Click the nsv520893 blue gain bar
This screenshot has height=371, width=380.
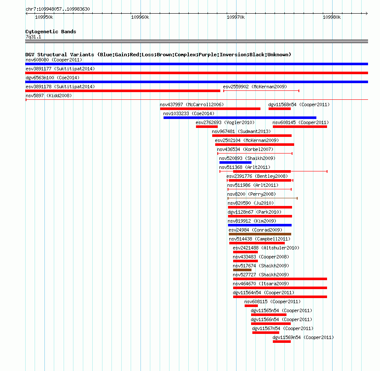pos(235,162)
